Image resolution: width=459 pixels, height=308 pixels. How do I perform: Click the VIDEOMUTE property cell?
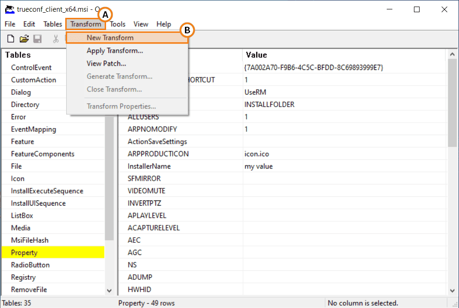(x=180, y=191)
